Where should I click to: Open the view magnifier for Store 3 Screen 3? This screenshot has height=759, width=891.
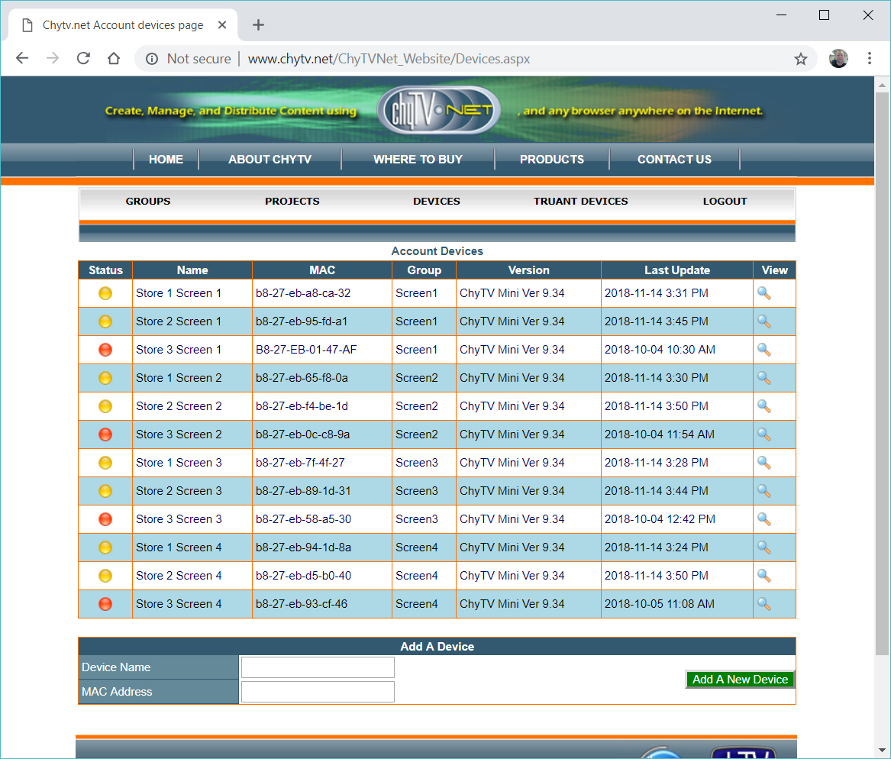click(x=764, y=519)
